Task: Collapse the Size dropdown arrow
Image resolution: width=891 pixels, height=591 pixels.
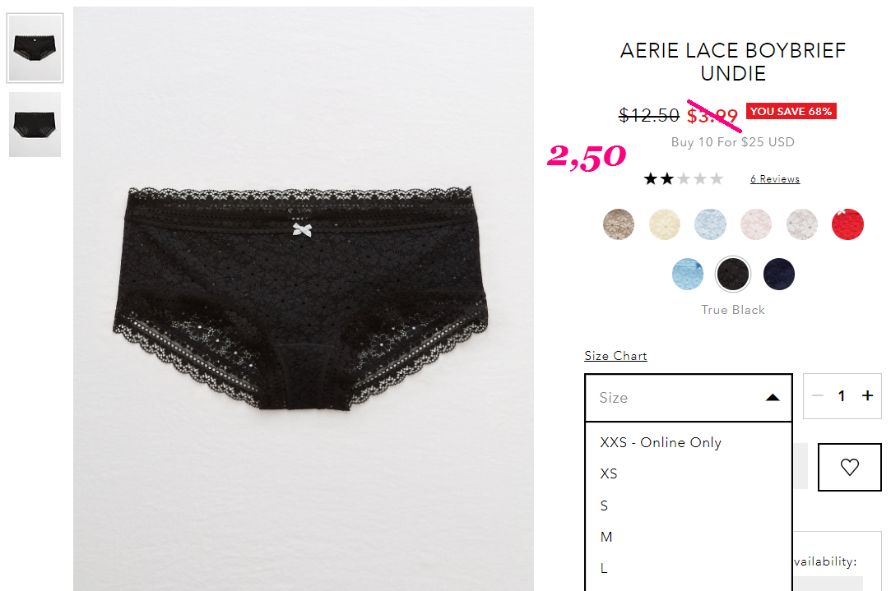Action: pyautogui.click(x=773, y=397)
